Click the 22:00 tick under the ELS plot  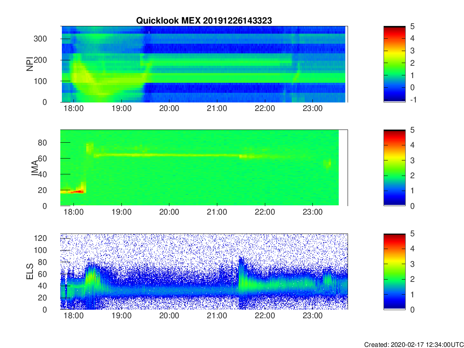pyautogui.click(x=264, y=316)
